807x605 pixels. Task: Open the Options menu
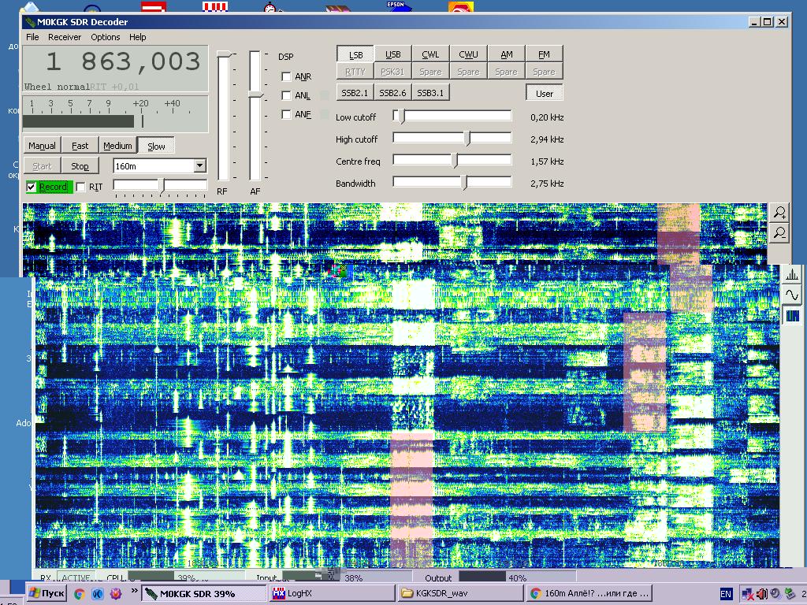tap(105, 37)
